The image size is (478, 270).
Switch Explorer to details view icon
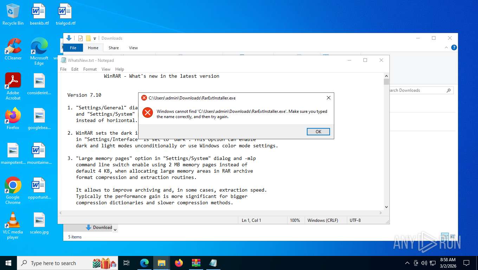tap(445, 237)
